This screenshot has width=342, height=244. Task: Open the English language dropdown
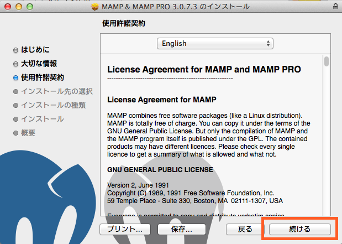pos(215,43)
